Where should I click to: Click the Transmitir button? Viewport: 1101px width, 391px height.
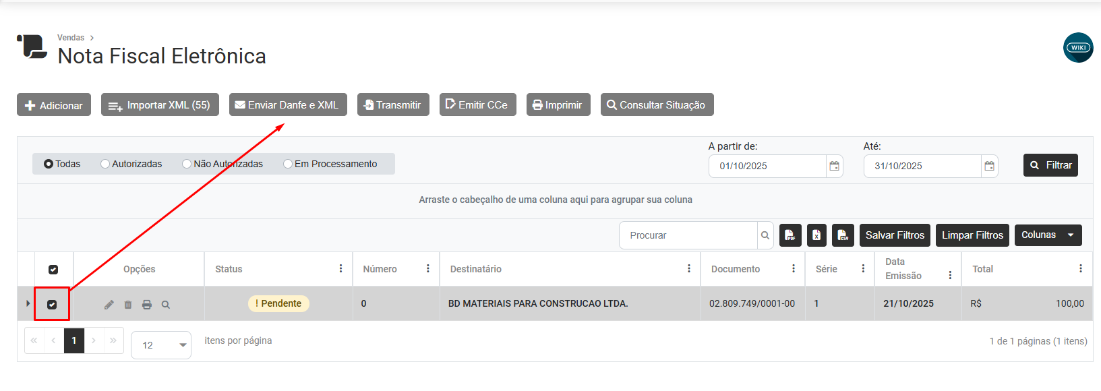(393, 104)
